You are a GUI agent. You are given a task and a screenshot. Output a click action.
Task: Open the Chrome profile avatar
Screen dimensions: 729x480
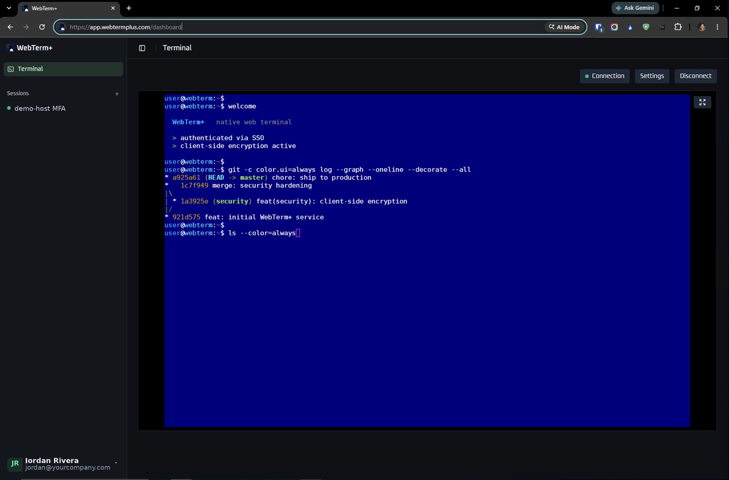click(702, 27)
